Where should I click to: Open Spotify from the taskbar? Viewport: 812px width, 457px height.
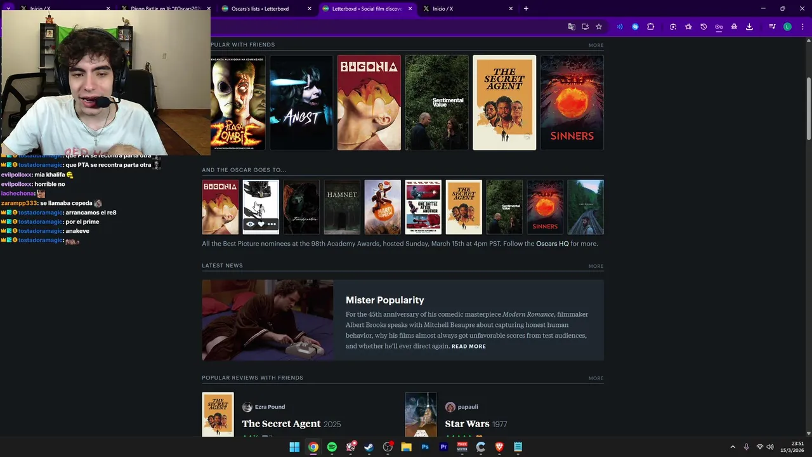(x=332, y=447)
